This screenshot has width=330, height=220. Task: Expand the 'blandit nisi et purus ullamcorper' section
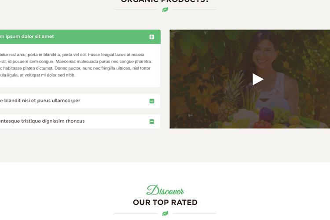[x=40, y=101]
